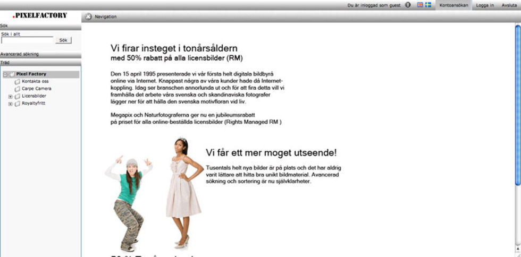Open the Kontoansökan page
Viewport: 521px width, 257px height.
(453, 5)
